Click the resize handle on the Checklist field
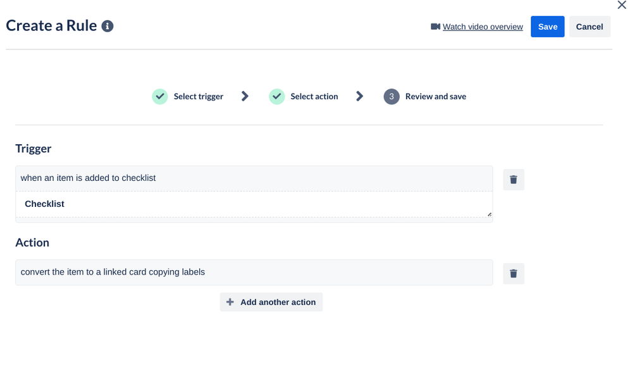Image resolution: width=632 pixels, height=370 pixels. click(x=489, y=215)
